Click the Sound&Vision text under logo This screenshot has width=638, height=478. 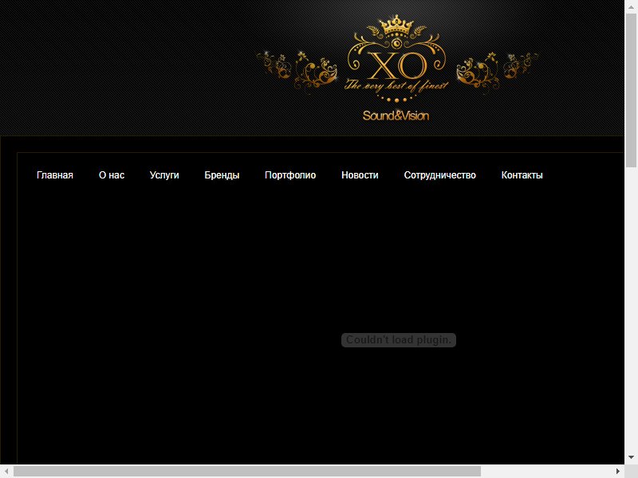[x=396, y=116]
